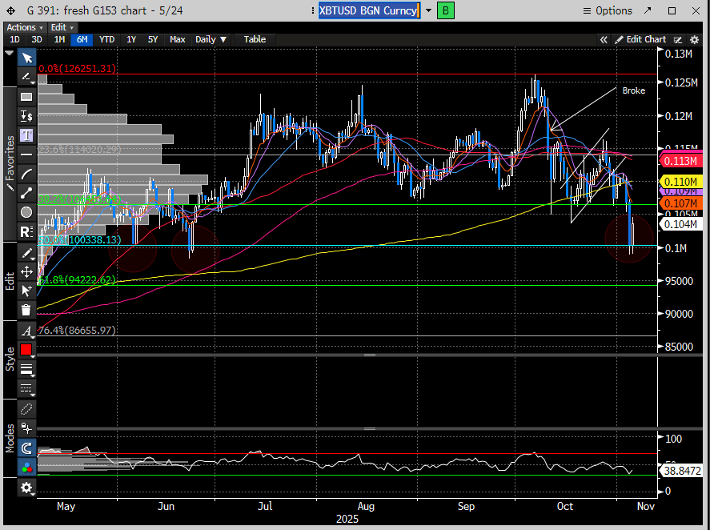Click the Table button
This screenshot has height=530, width=710.
click(x=255, y=39)
